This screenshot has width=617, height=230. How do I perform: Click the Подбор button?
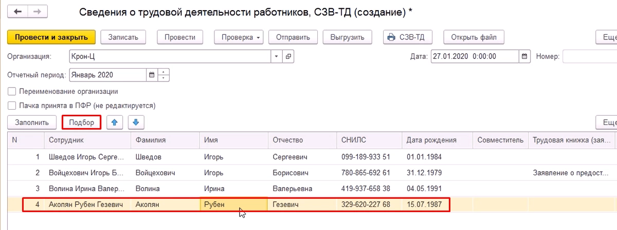click(81, 122)
